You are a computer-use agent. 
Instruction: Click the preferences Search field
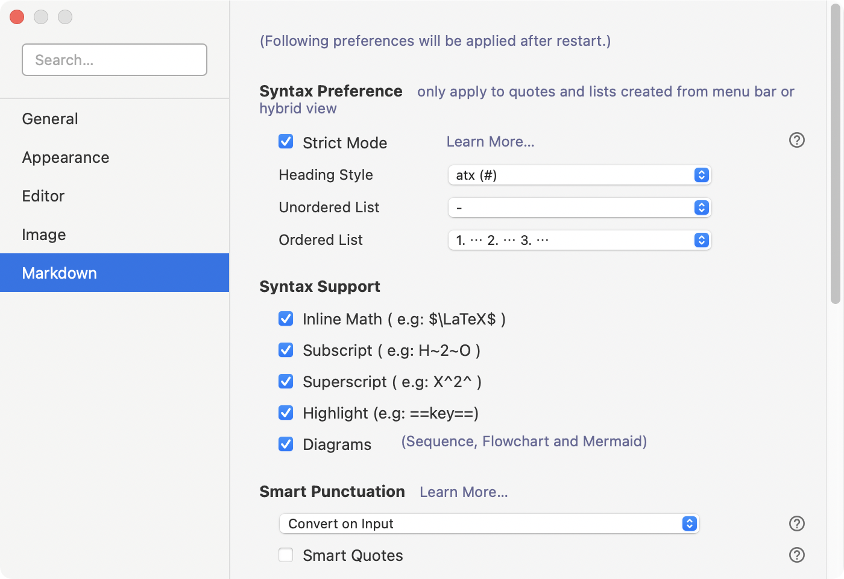click(115, 60)
